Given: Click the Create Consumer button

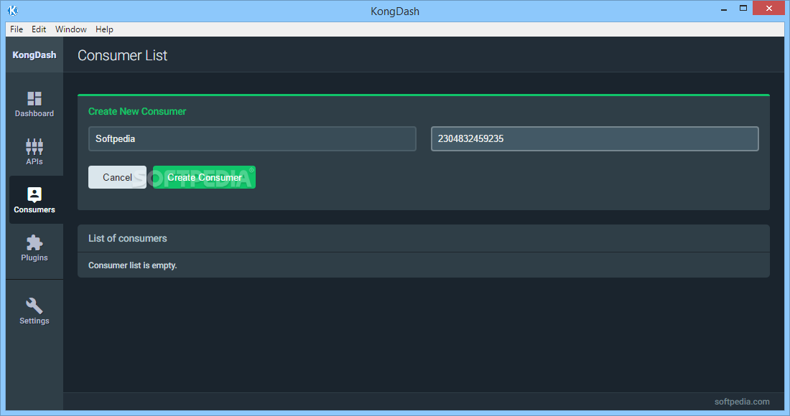Looking at the screenshot, I should [x=204, y=177].
